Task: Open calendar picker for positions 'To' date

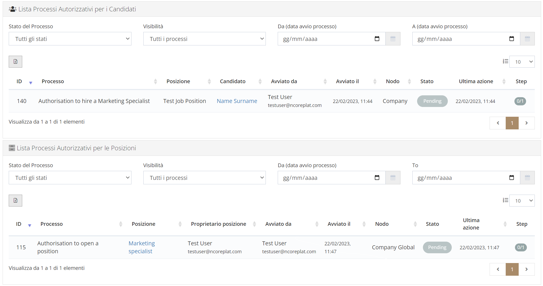Action: pyautogui.click(x=527, y=178)
